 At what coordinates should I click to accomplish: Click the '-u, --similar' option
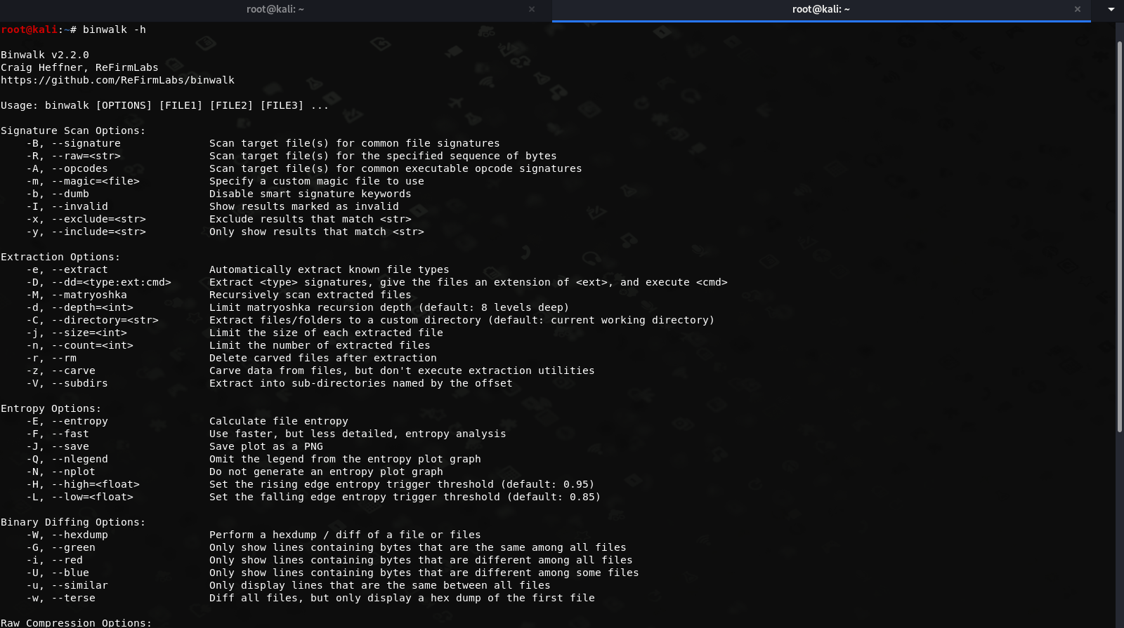tap(67, 585)
